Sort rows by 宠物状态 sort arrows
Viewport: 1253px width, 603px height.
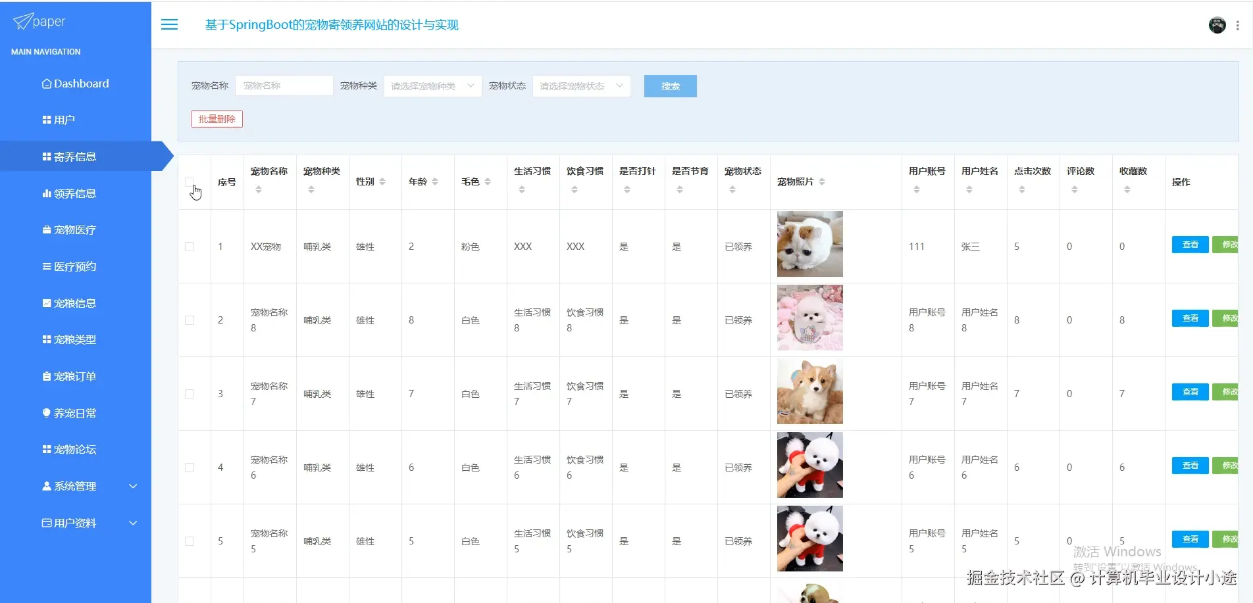coord(732,189)
